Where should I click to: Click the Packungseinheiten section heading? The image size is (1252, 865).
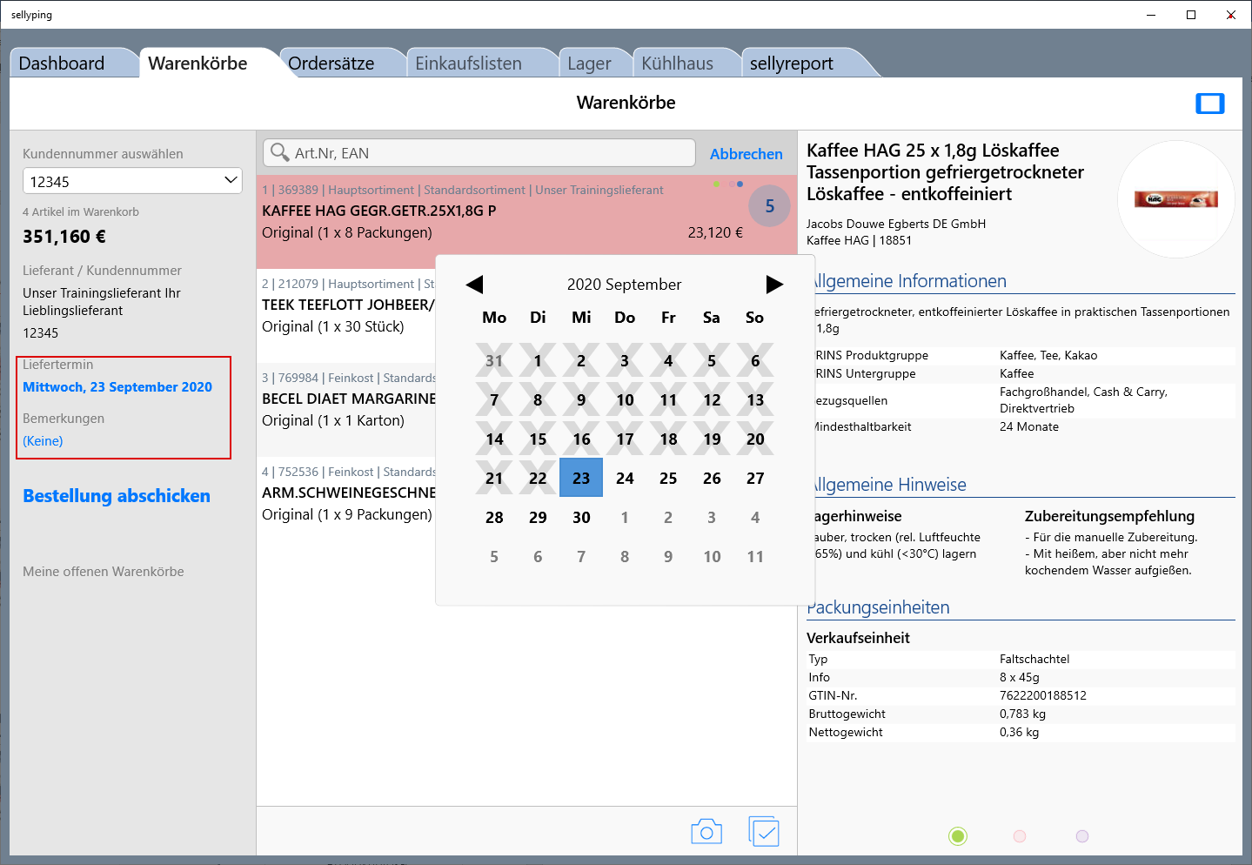tap(878, 607)
